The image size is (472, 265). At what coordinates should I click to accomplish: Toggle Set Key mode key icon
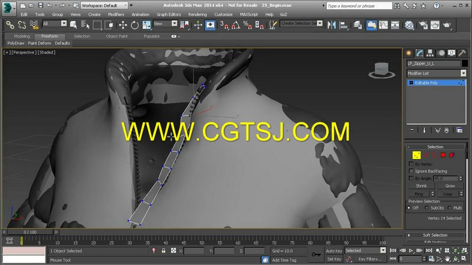click(x=316, y=254)
